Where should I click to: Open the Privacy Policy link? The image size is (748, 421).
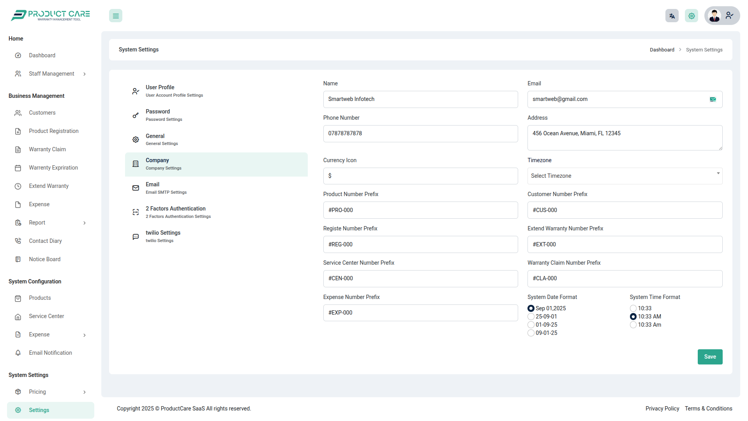click(662, 409)
